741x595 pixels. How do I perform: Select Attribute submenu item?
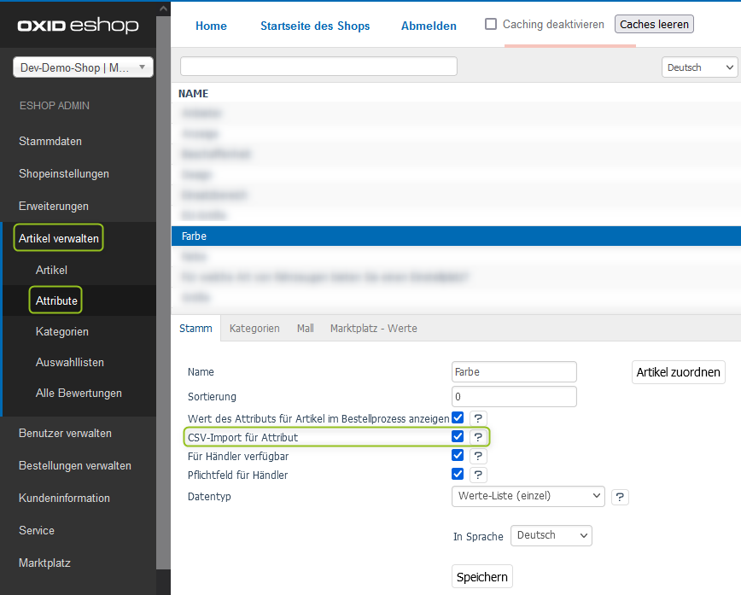(56, 300)
